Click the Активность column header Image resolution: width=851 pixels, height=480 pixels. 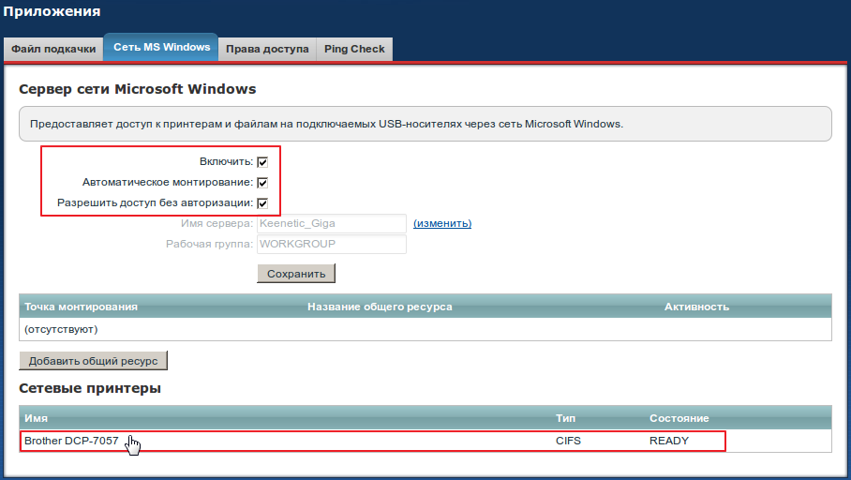tap(696, 307)
